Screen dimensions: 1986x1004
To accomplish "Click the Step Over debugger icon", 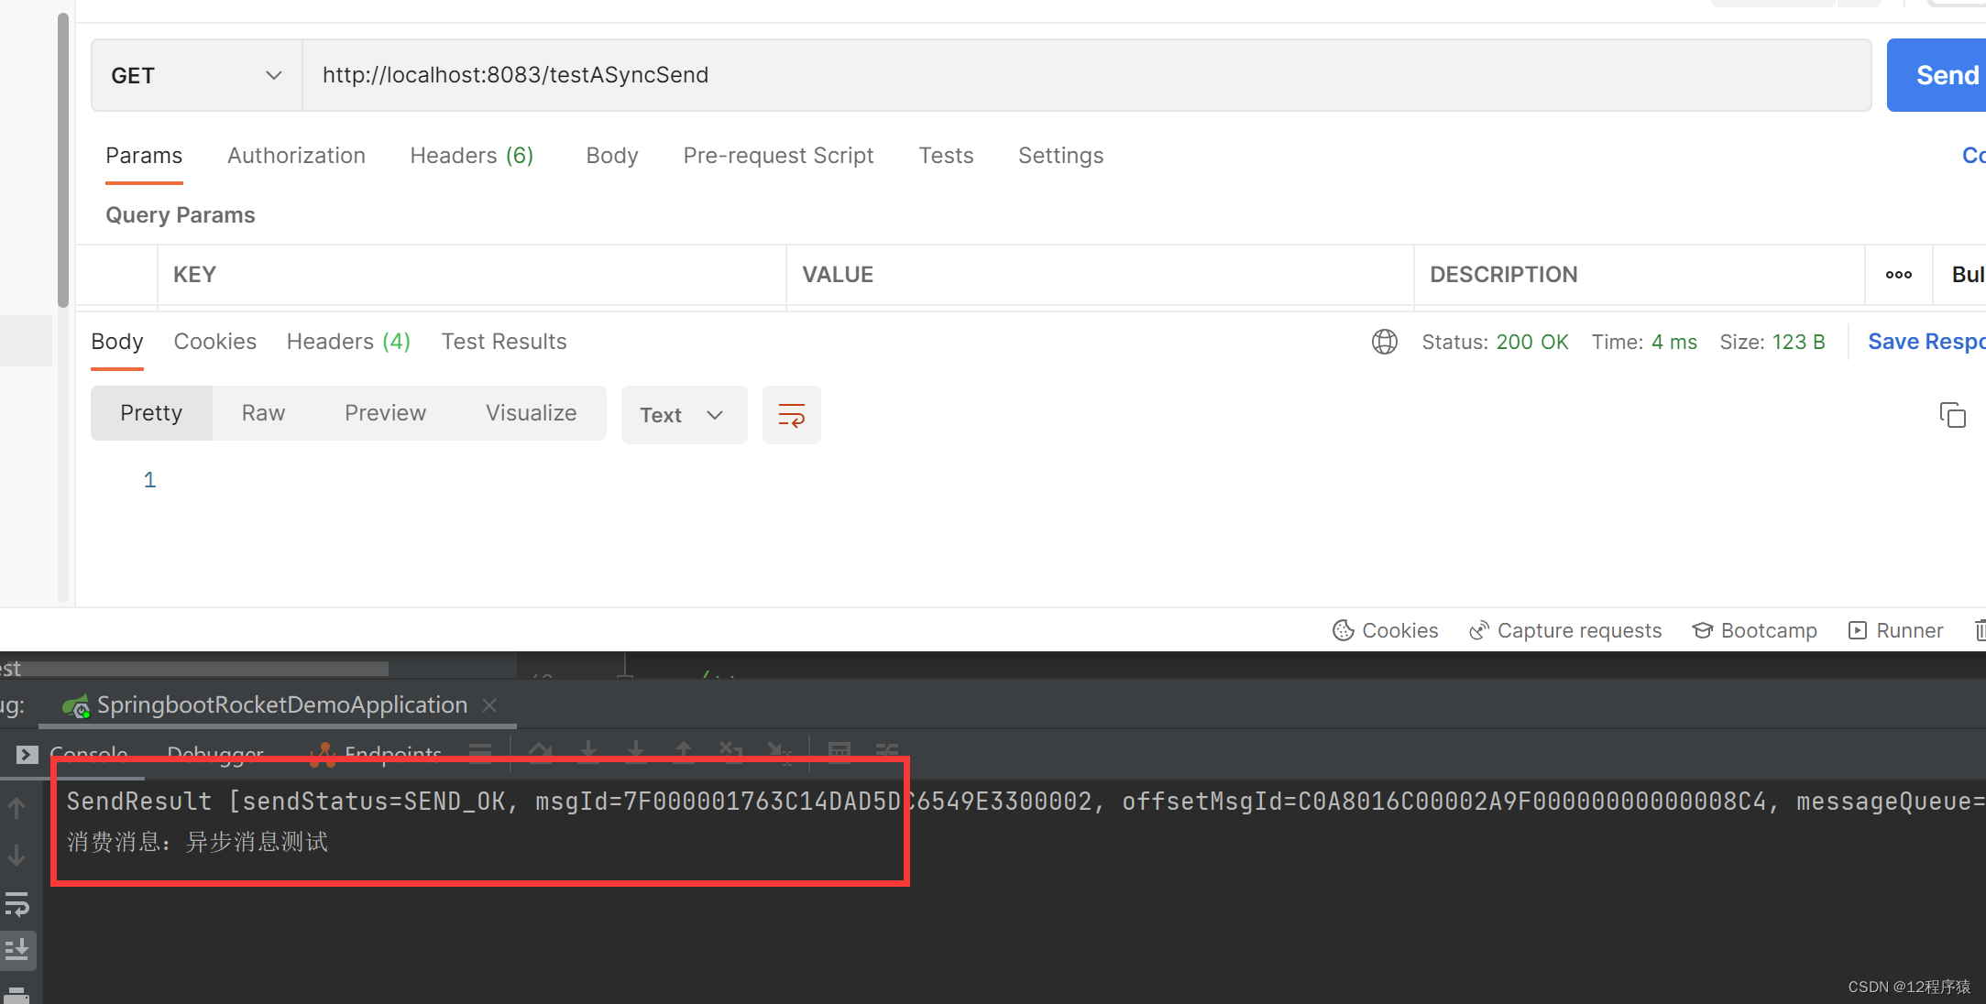I will click(x=540, y=753).
